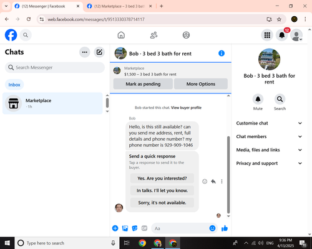
Task: Click listing thumbnail in chat header
Action: 120,54
